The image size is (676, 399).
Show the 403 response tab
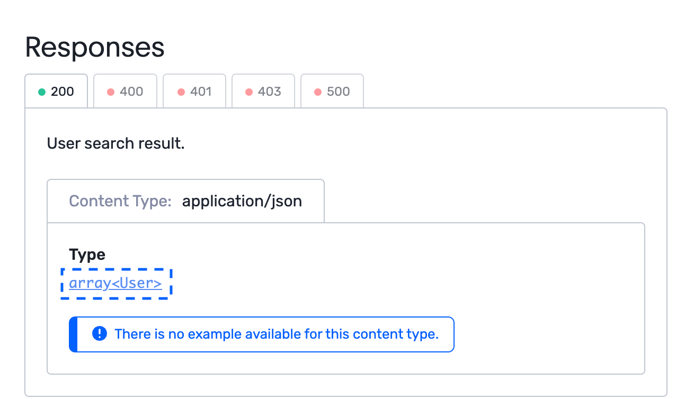point(263,92)
